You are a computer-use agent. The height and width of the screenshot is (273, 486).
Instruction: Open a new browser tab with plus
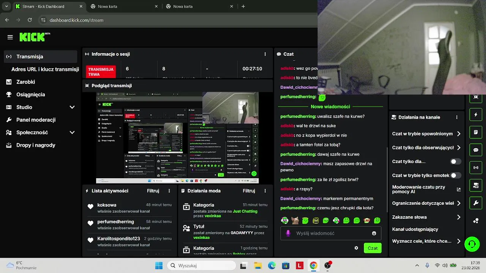point(243,6)
